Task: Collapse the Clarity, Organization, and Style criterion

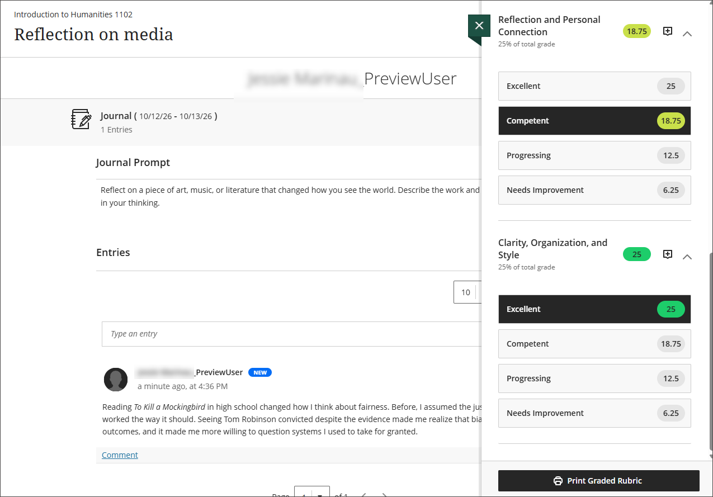Action: tap(687, 257)
